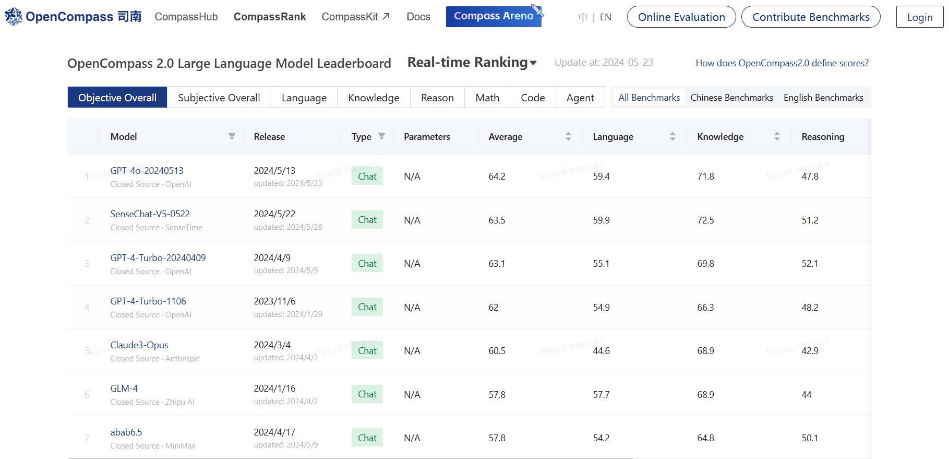The width and height of the screenshot is (949, 459).
Task: Open 'How does OpenCompass2.0 define scores?' link
Action: (782, 63)
